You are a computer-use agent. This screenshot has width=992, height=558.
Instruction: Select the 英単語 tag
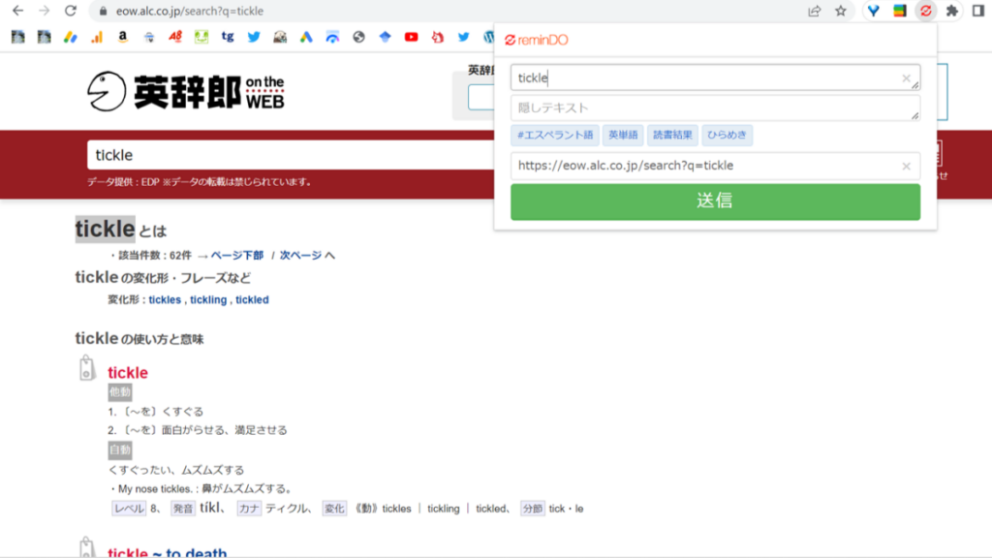623,135
